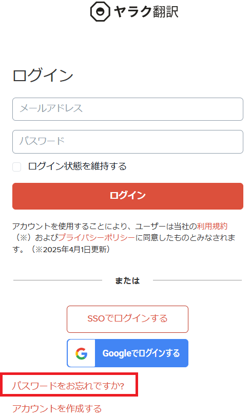Click the Googleでログインする button
The image size is (250, 414).
pos(127,353)
